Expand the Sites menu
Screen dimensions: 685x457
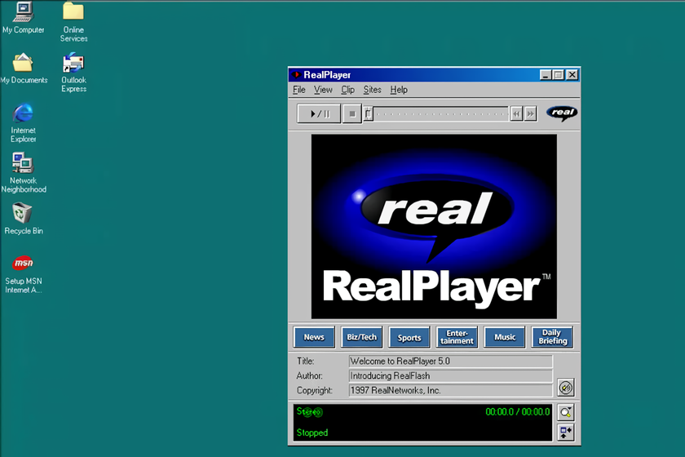click(x=372, y=90)
